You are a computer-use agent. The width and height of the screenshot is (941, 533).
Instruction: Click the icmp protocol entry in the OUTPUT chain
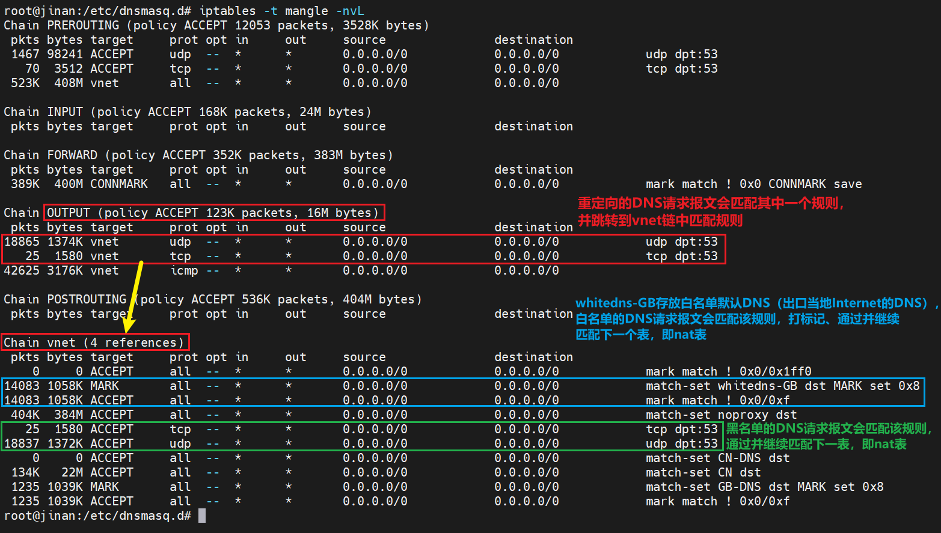[184, 270]
